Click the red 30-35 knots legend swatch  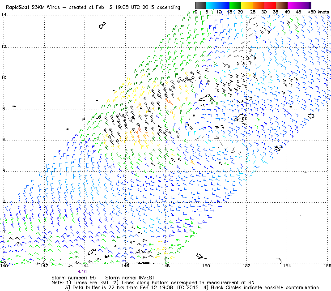(x=270, y=5)
